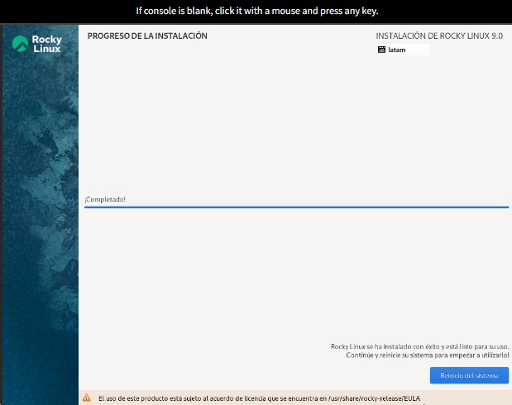
Task: Click the orange warning triangle icon
Action: [87, 398]
